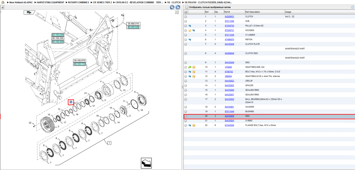This screenshot has width=355, height=170.
Task: Open highlighted reference 39.100.110
Action: (80, 64)
